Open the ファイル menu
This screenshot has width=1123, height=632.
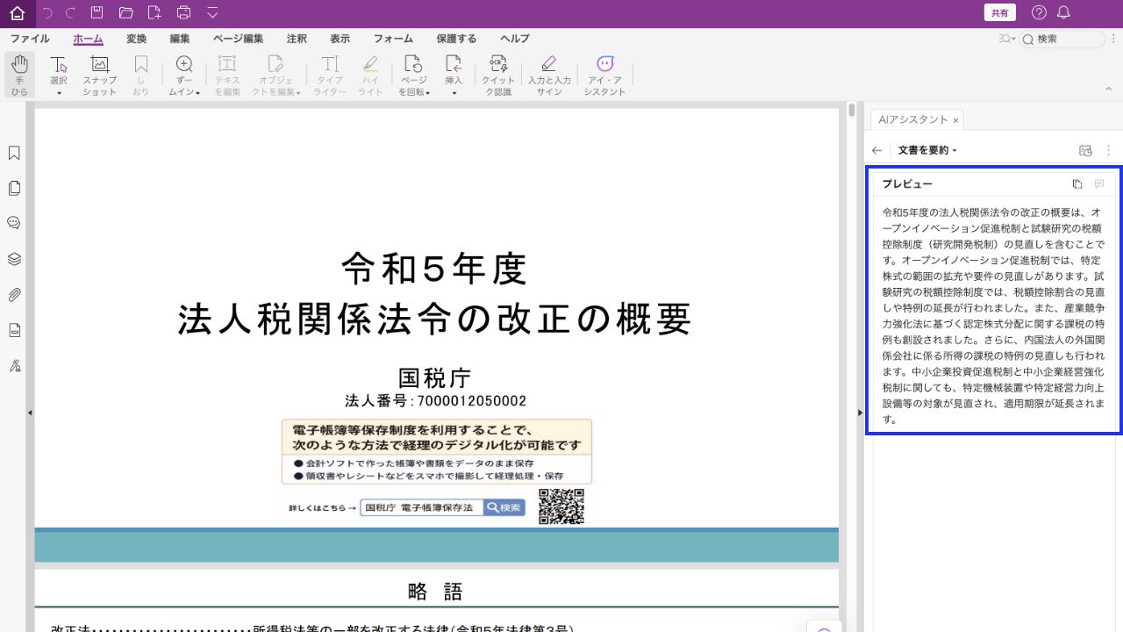tap(30, 39)
